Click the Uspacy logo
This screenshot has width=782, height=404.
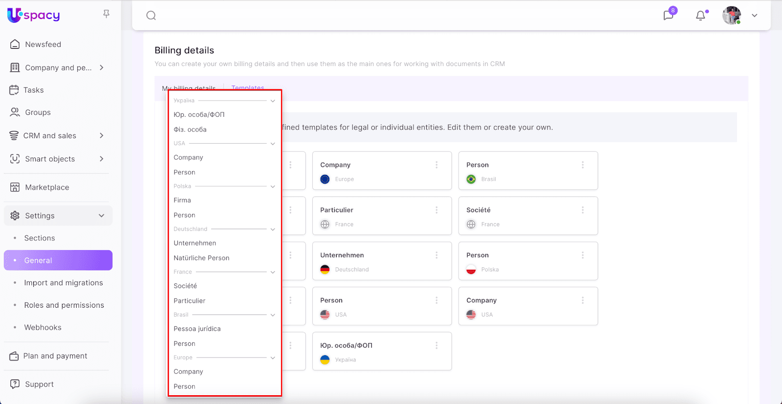(34, 15)
